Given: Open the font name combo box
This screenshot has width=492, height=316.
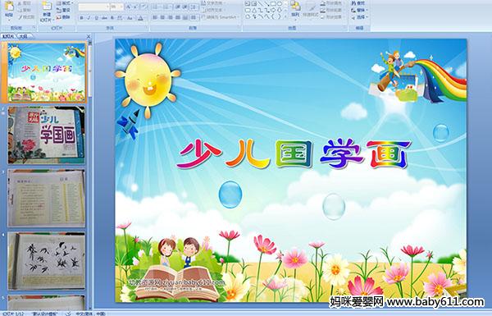Looking at the screenshot, I should (93, 7).
